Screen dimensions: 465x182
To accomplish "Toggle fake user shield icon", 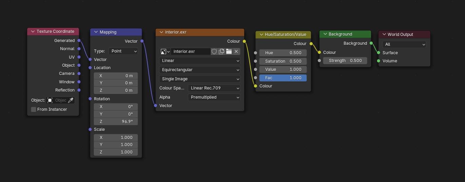I will click(214, 52).
